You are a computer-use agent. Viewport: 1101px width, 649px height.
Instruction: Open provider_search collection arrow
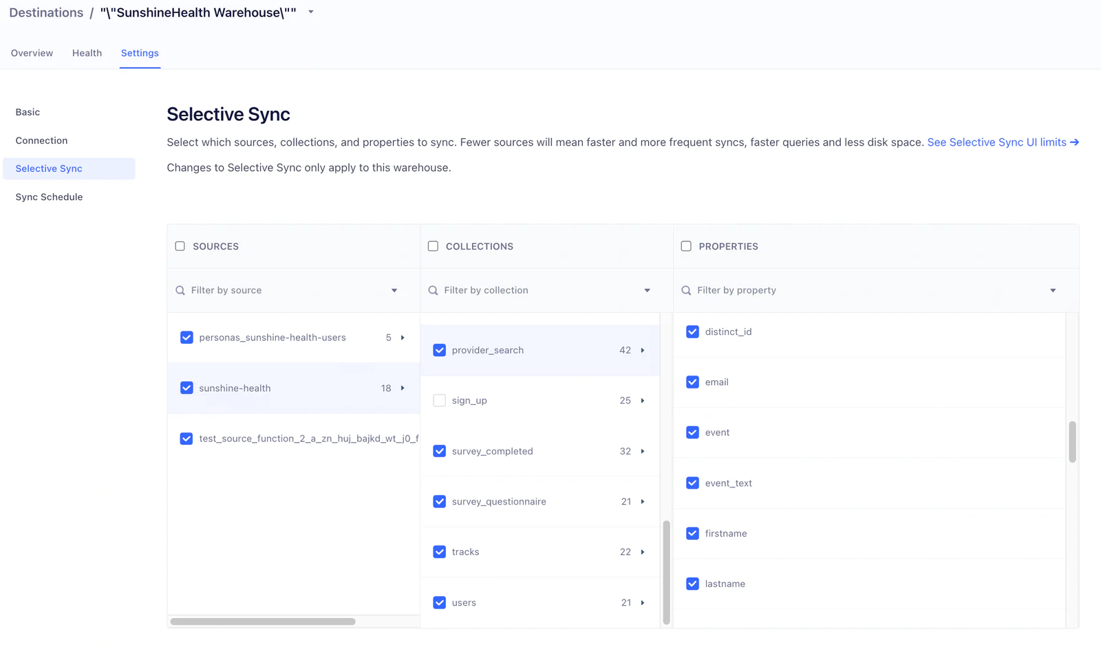click(643, 351)
